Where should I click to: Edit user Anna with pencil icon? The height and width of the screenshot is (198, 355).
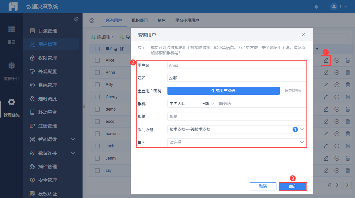point(326,73)
